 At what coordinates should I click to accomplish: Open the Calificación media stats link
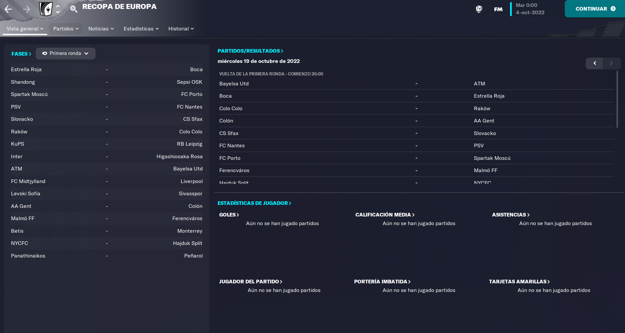385,215
